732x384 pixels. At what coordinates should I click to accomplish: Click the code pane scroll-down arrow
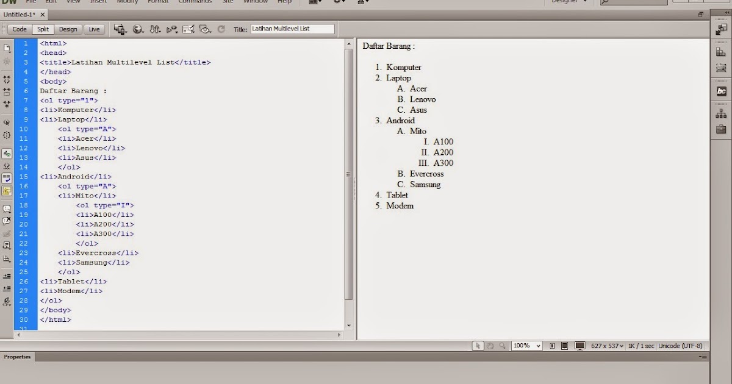(x=349, y=325)
